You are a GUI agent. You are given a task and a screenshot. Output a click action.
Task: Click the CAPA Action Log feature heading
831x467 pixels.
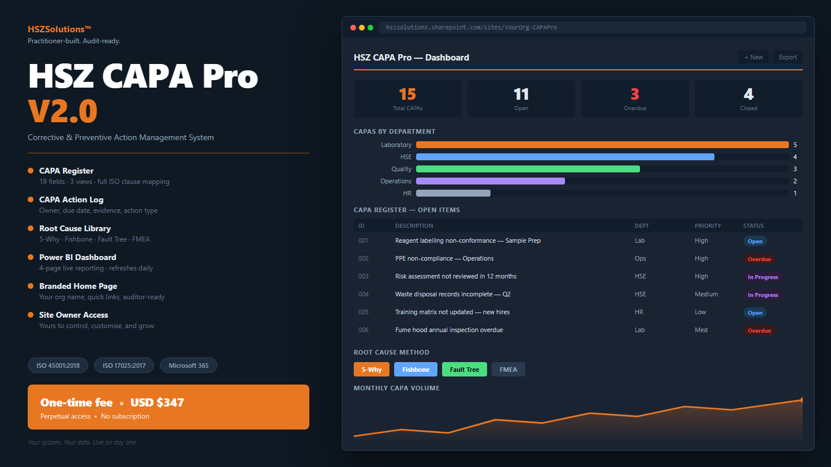point(72,199)
